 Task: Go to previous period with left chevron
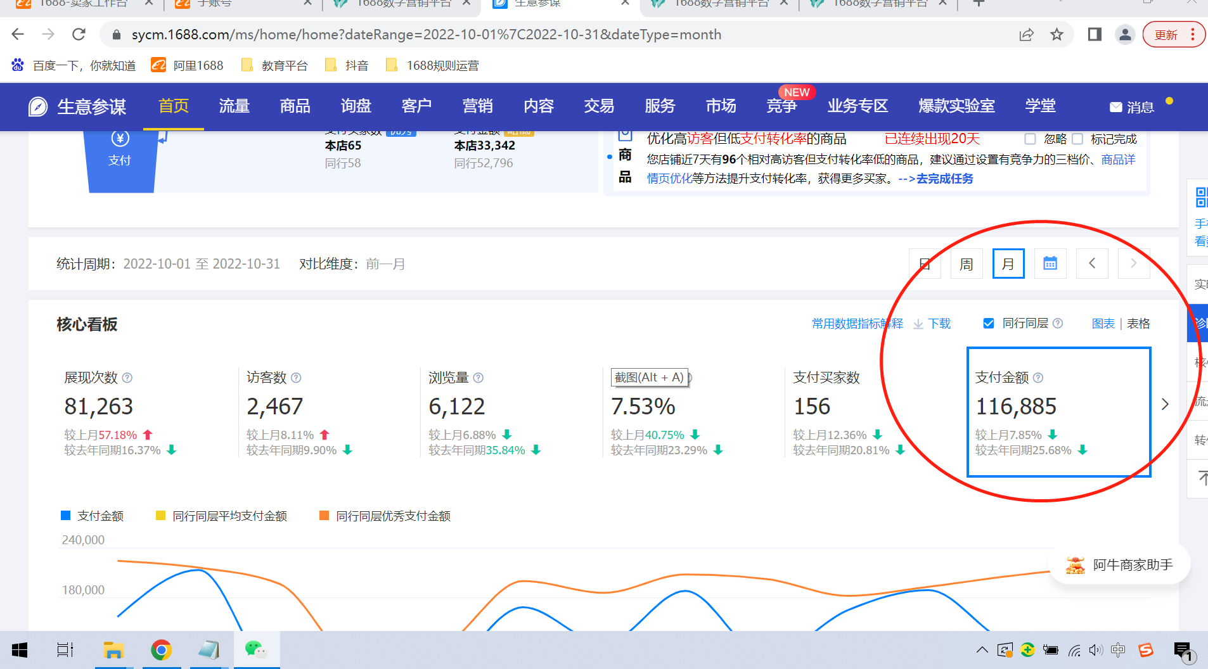click(1092, 264)
